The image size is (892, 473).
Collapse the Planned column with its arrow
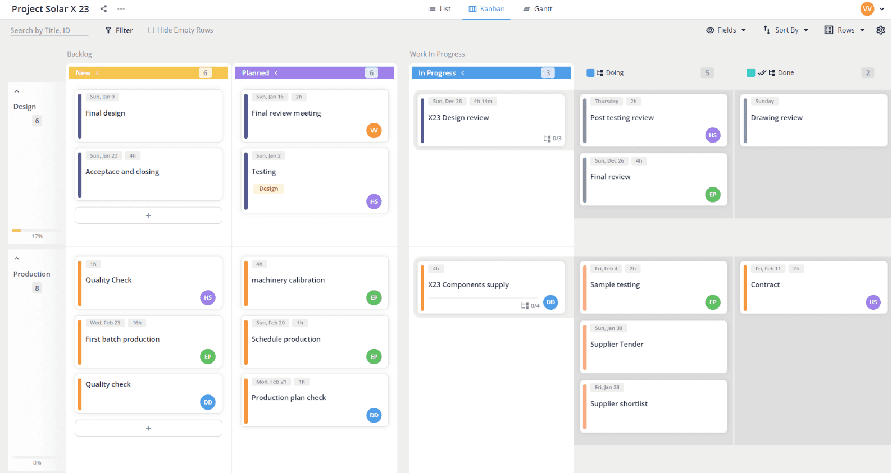(x=276, y=73)
